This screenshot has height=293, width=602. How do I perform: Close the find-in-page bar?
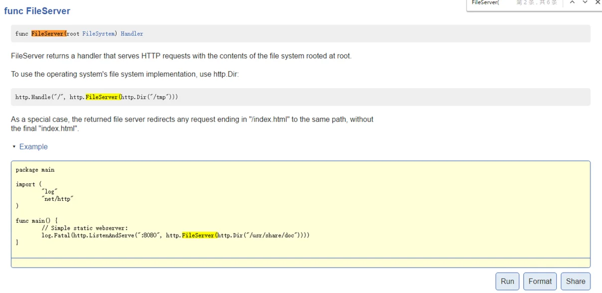(597, 3)
